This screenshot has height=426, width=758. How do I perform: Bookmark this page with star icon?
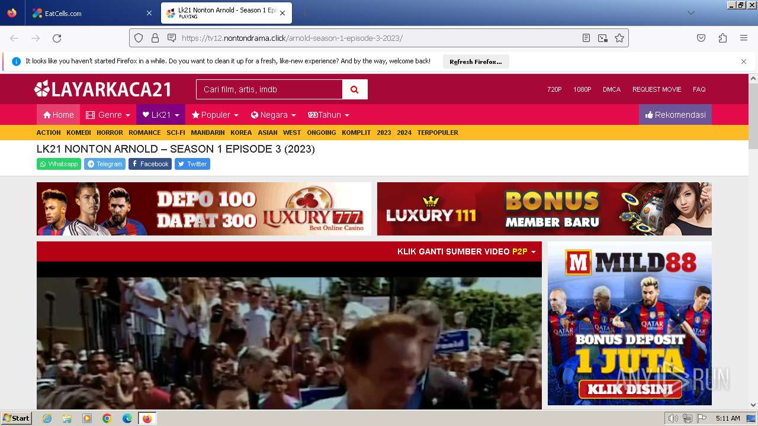coord(619,38)
